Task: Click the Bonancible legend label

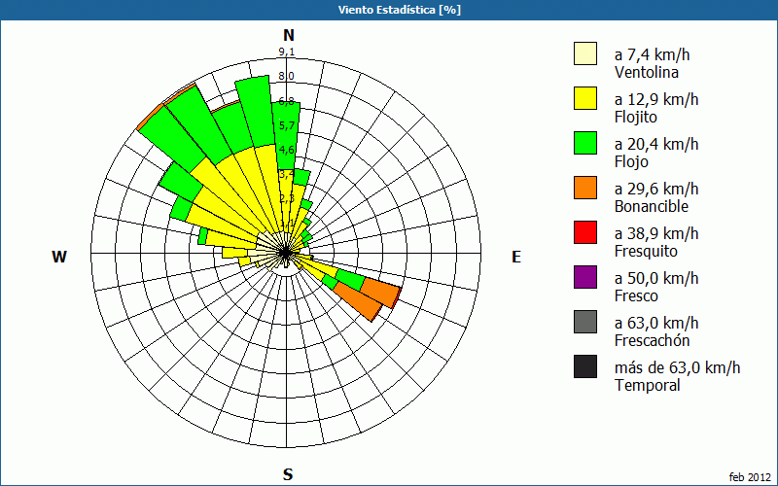Action: (x=652, y=206)
